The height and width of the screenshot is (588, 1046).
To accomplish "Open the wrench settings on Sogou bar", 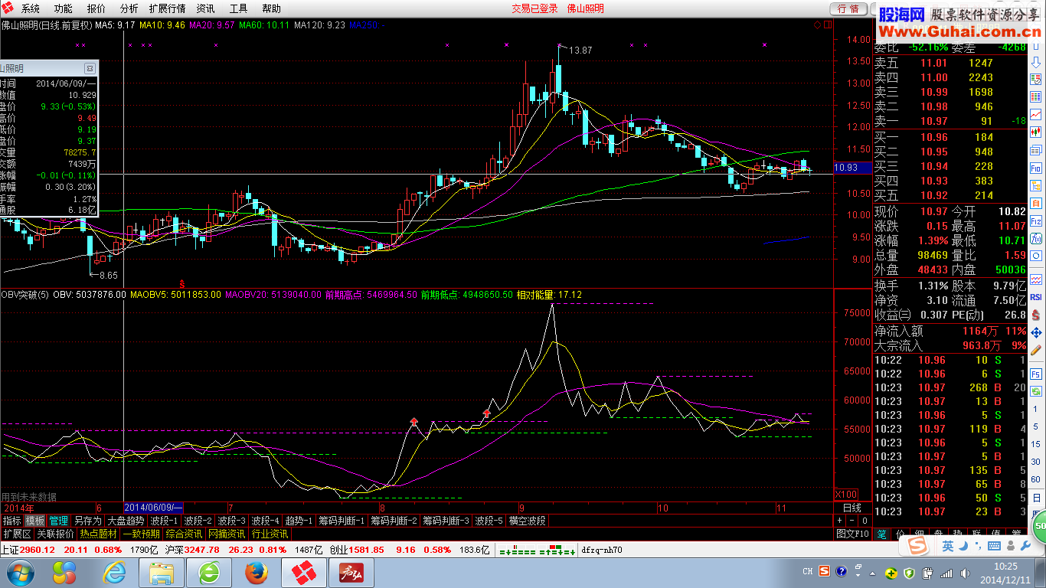I will [x=1025, y=546].
